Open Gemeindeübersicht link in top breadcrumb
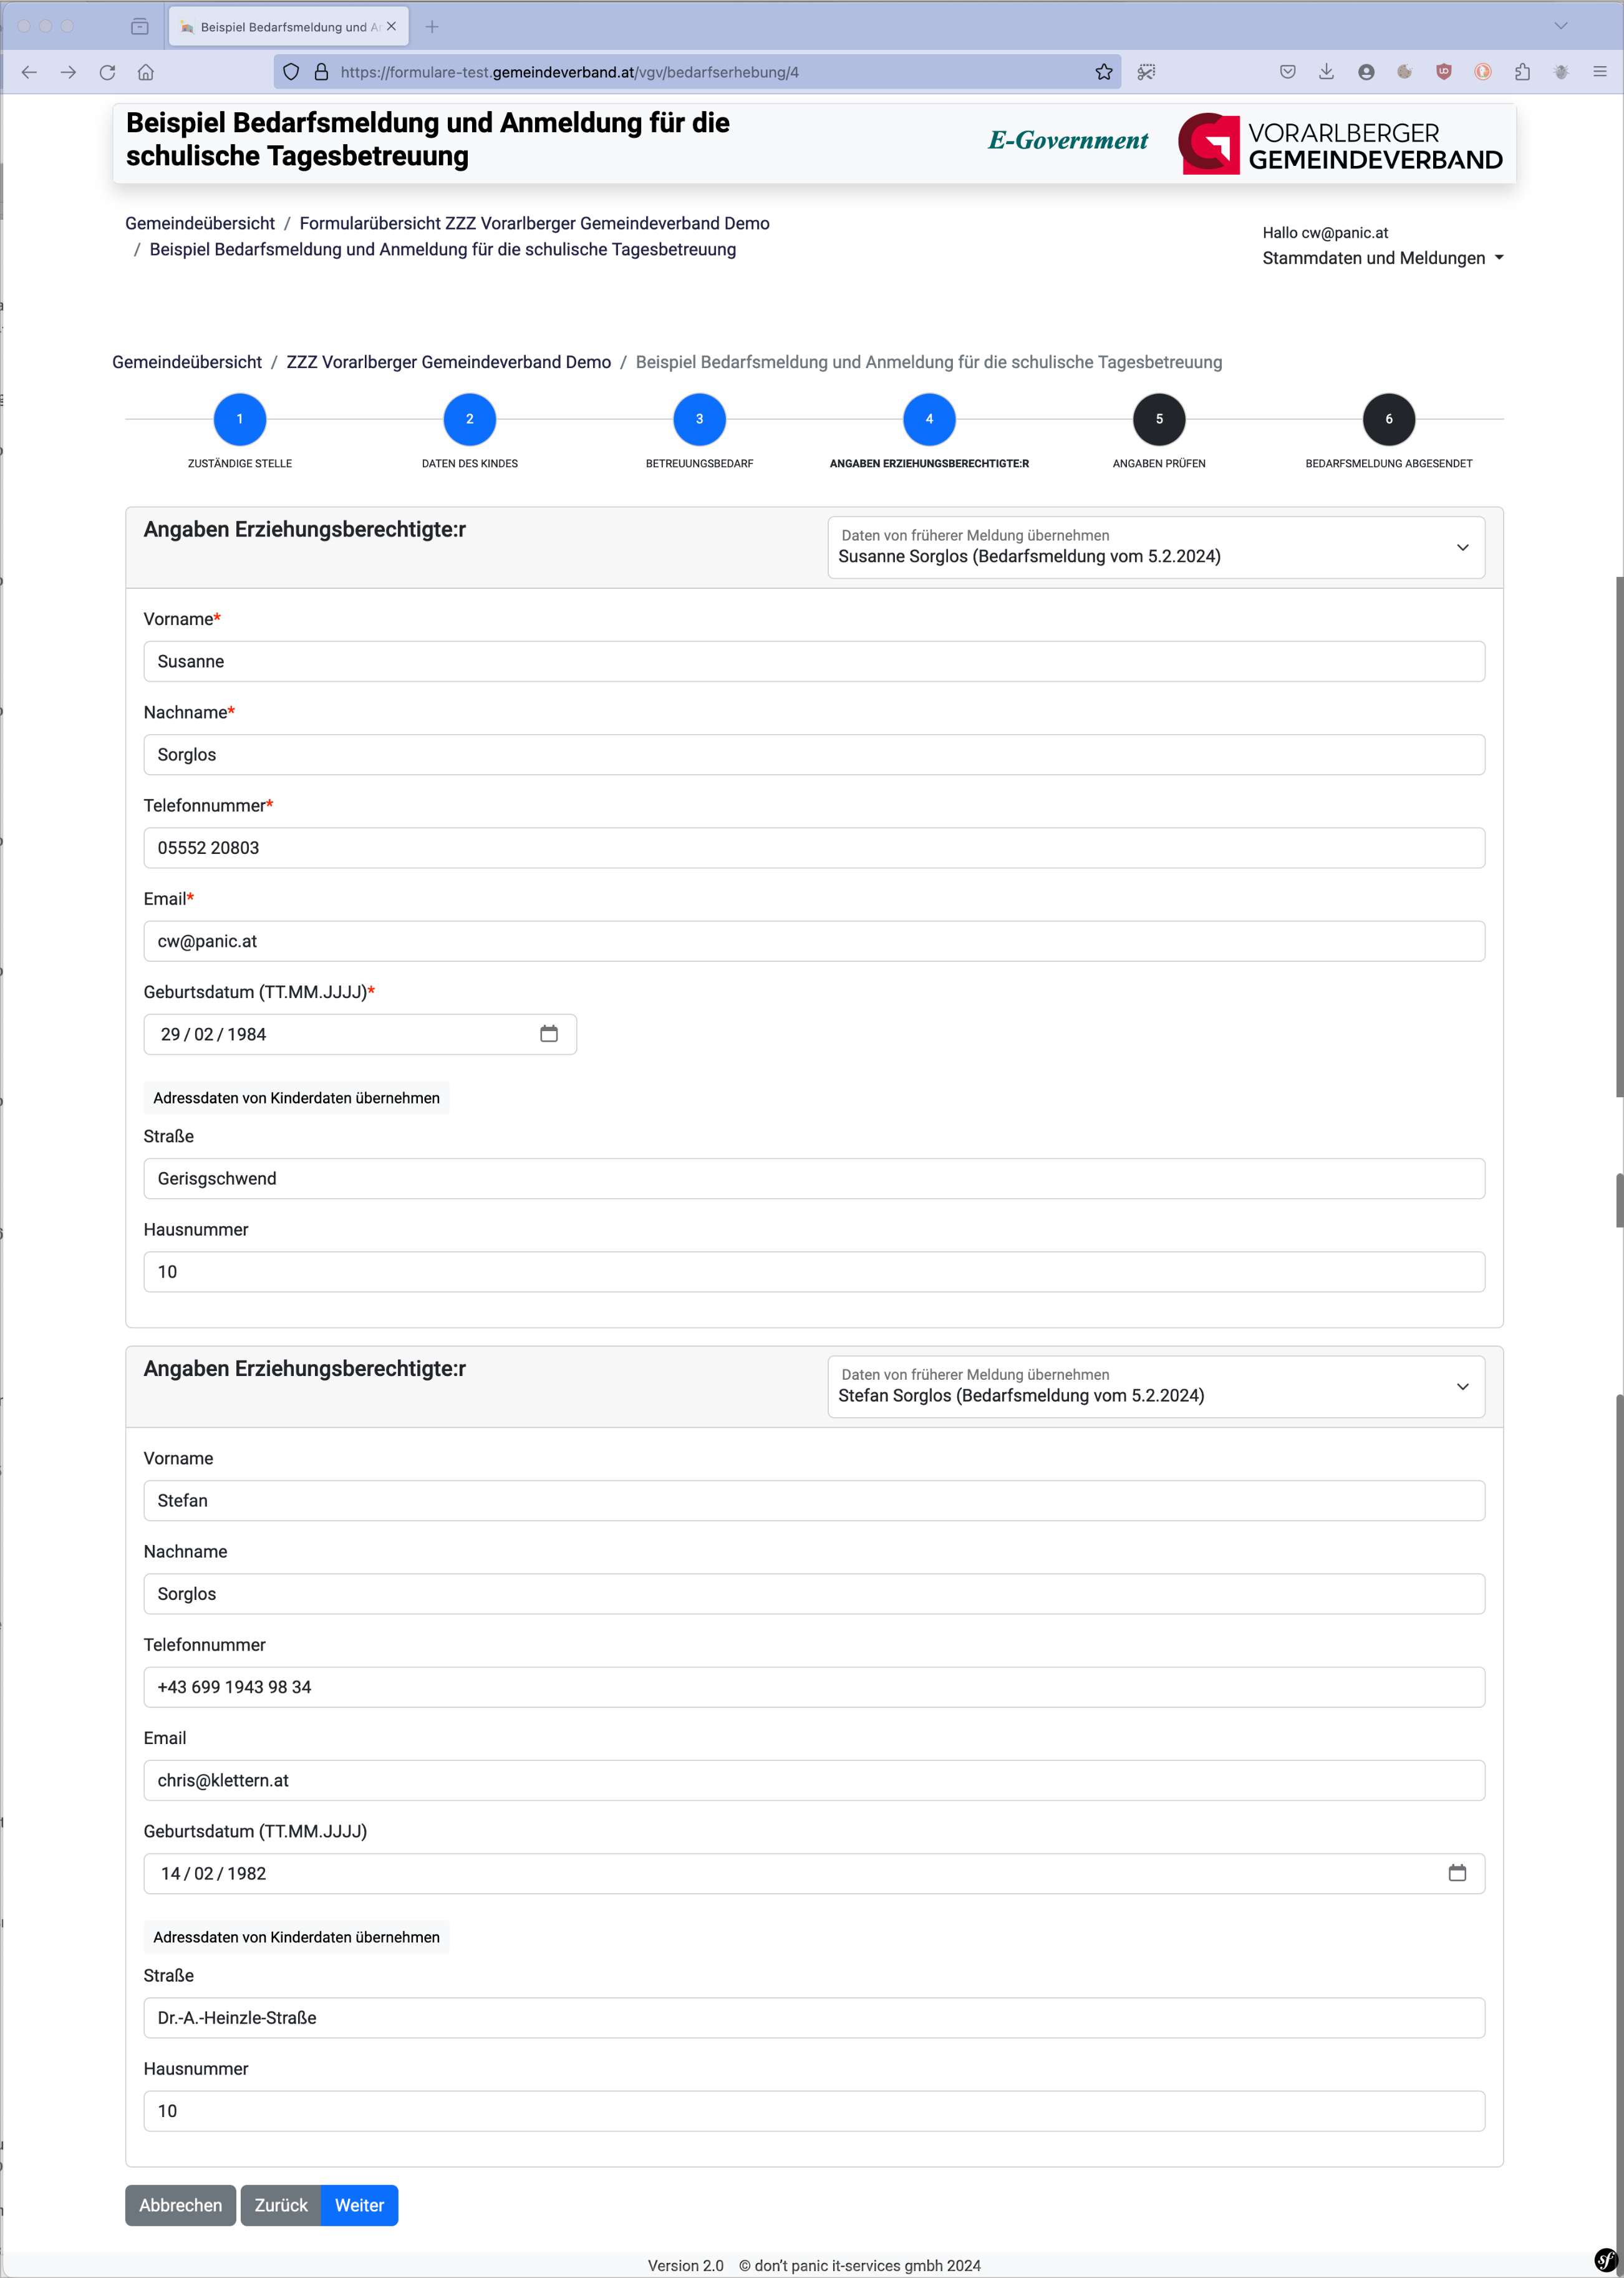Viewport: 1624px width, 2278px height. (200, 223)
